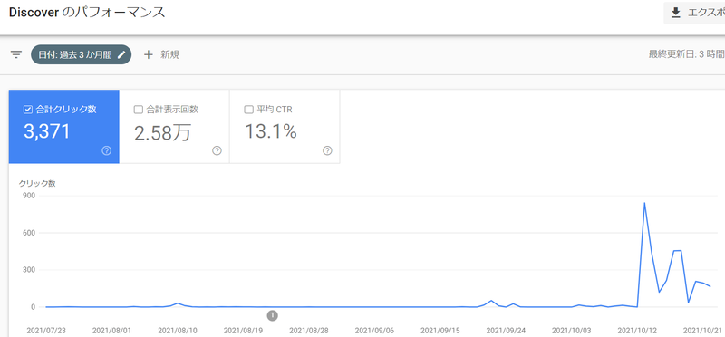Click the download arrow icon
Screen dimensions: 725x337
pos(676,13)
